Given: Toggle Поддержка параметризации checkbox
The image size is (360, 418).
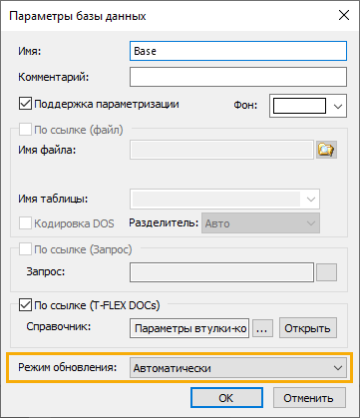Looking at the screenshot, I should pos(25,104).
